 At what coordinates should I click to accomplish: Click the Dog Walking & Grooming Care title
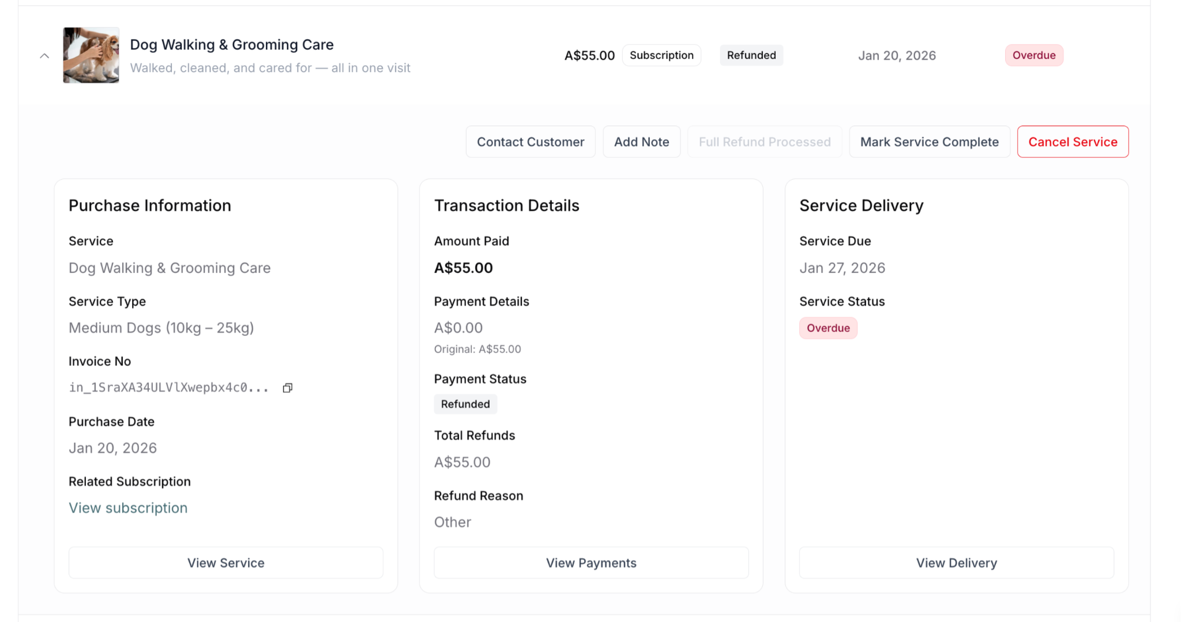tap(232, 45)
